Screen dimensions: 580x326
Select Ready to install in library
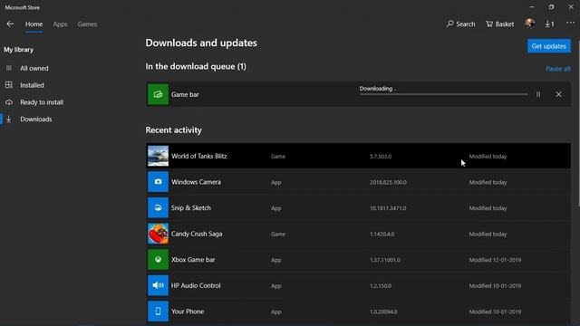coord(42,102)
